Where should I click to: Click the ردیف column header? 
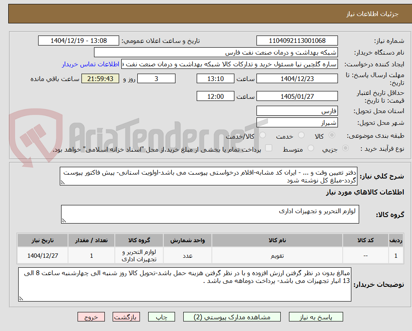tap(396, 240)
